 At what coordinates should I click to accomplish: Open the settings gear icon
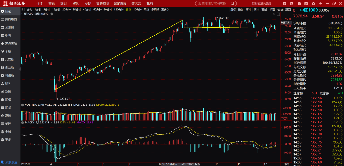coord(313,4)
